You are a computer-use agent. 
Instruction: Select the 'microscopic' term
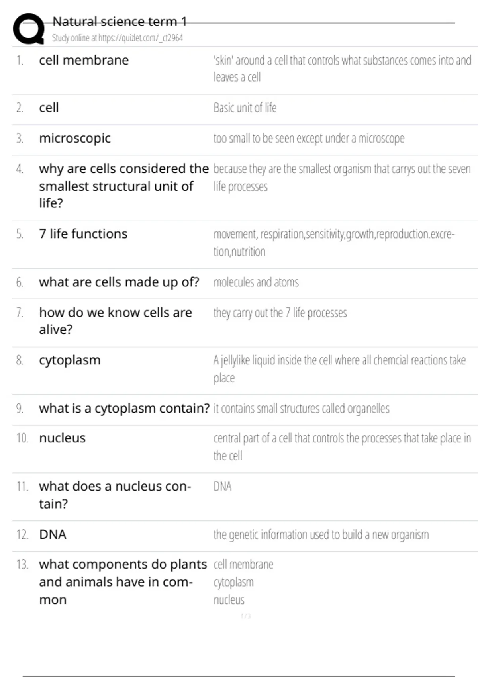75,138
